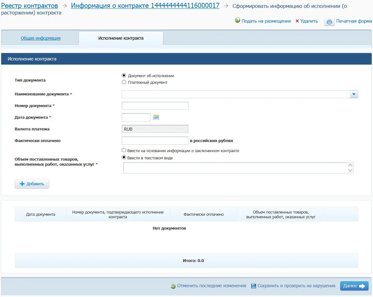Focus the Номер документа input field
The image size is (373, 297).
[155, 106]
